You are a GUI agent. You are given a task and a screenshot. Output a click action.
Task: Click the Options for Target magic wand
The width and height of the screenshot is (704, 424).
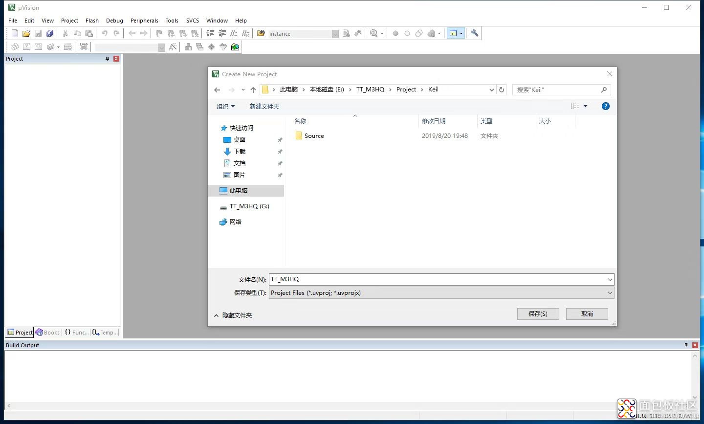(x=173, y=47)
